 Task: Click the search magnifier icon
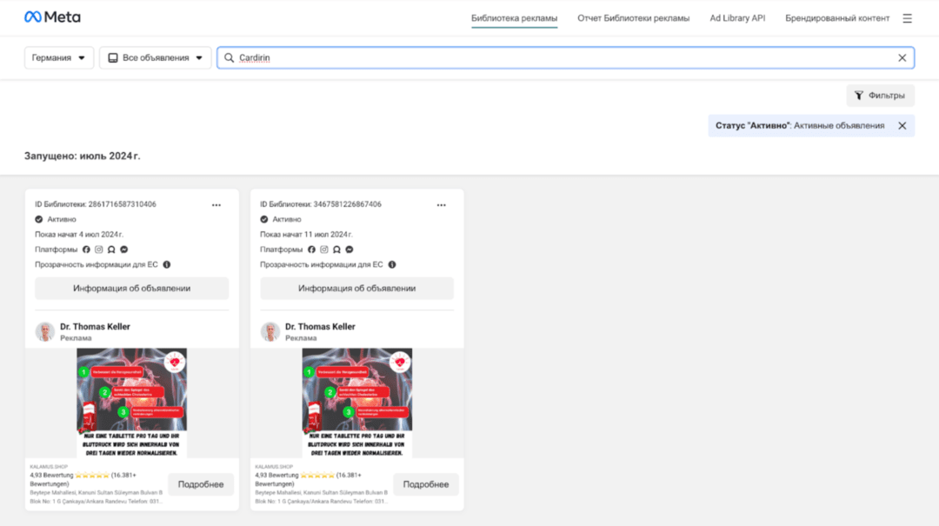(227, 57)
